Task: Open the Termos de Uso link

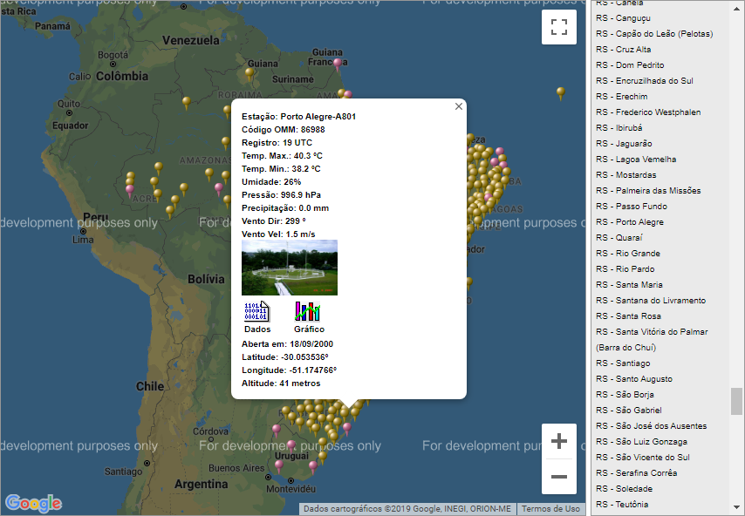Action: tap(550, 509)
